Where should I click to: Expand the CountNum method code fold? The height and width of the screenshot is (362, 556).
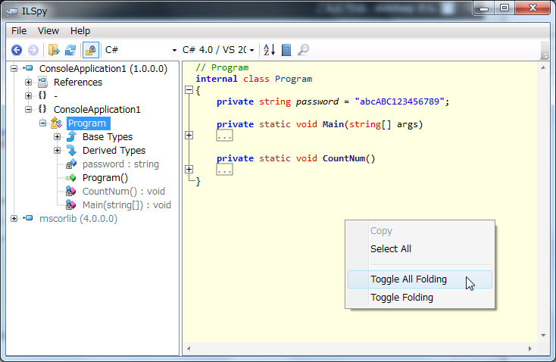(189, 170)
